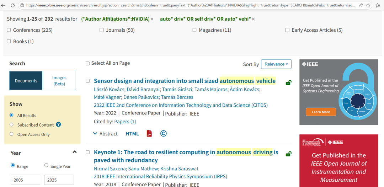Click open access lock icon for Sensor design paper
The image size is (384, 187).
288,83
